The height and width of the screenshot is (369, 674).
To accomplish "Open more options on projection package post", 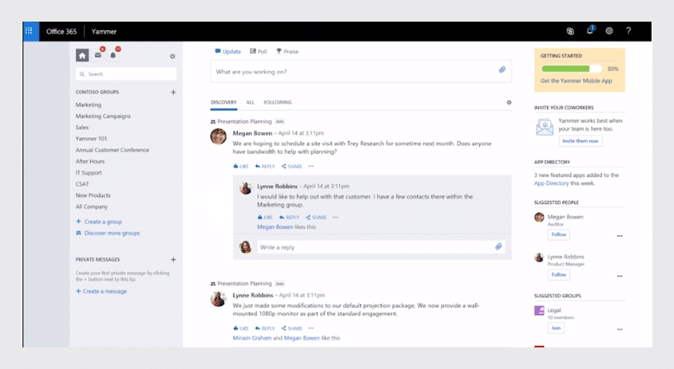I will pos(311,328).
